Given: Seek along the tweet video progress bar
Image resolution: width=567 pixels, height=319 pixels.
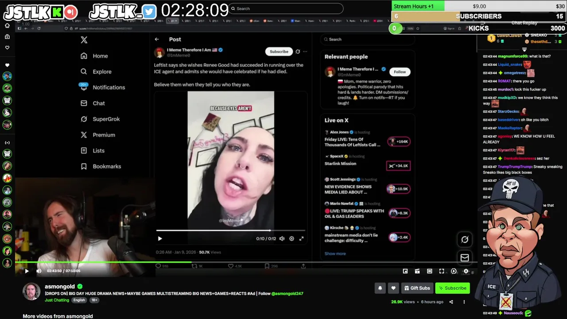Looking at the screenshot, I should 230,230.
